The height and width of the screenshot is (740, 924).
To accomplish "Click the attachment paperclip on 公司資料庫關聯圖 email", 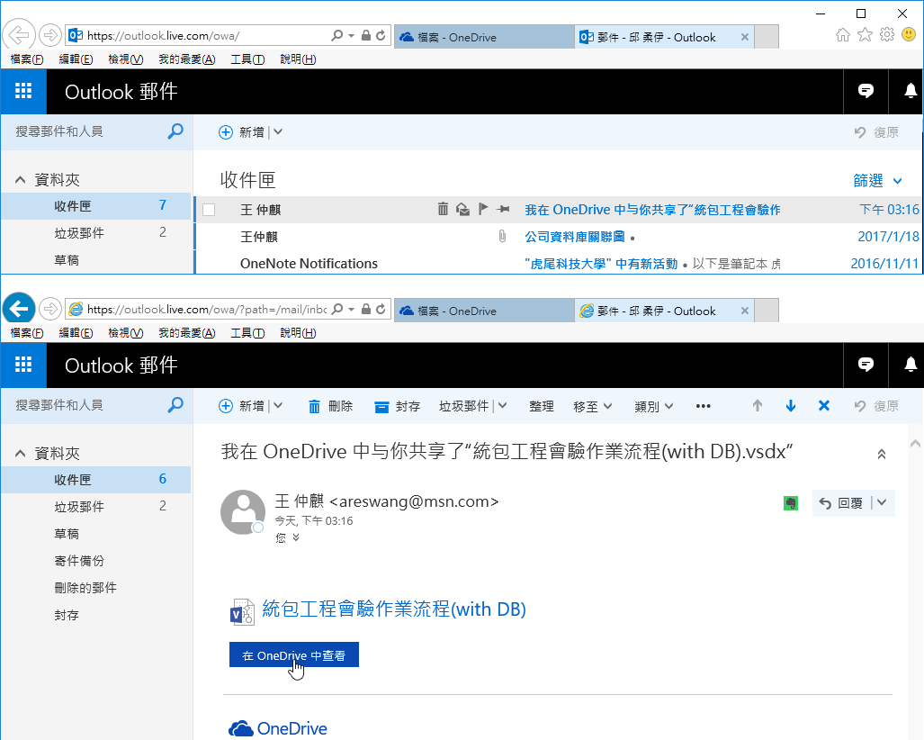I will click(x=502, y=237).
